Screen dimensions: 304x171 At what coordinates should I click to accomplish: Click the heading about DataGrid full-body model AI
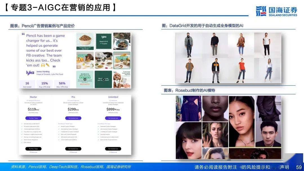point(202,26)
